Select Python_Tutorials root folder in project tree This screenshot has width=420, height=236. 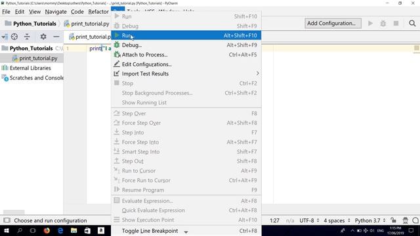[x=31, y=49]
